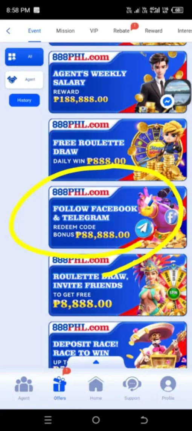Select the Offers gift icon
Screen dimensions: 192x431
pos(59,384)
